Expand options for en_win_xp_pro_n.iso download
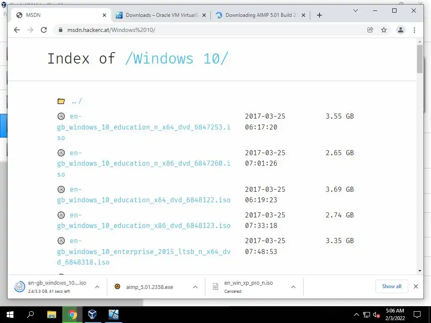 coord(293,287)
